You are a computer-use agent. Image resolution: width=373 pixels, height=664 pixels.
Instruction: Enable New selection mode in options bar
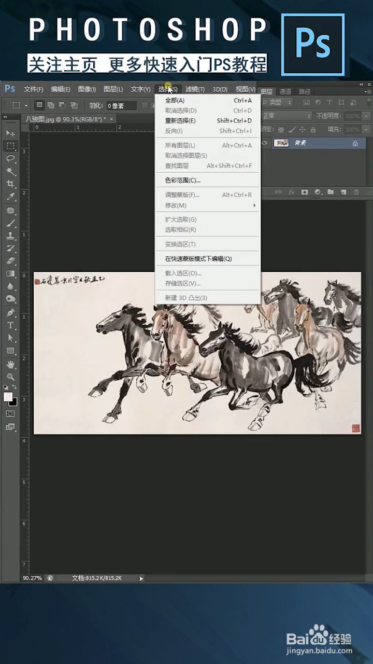[x=39, y=105]
